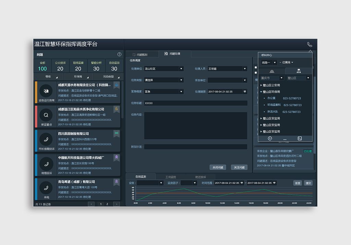Open the 任务类型 dropdown
The height and width of the screenshot is (245, 351).
pyautogui.click(x=164, y=80)
